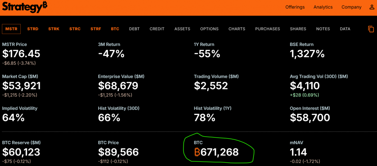The height and width of the screenshot is (166, 377).
Task: Open the CREDIT tab
Action: click(157, 29)
